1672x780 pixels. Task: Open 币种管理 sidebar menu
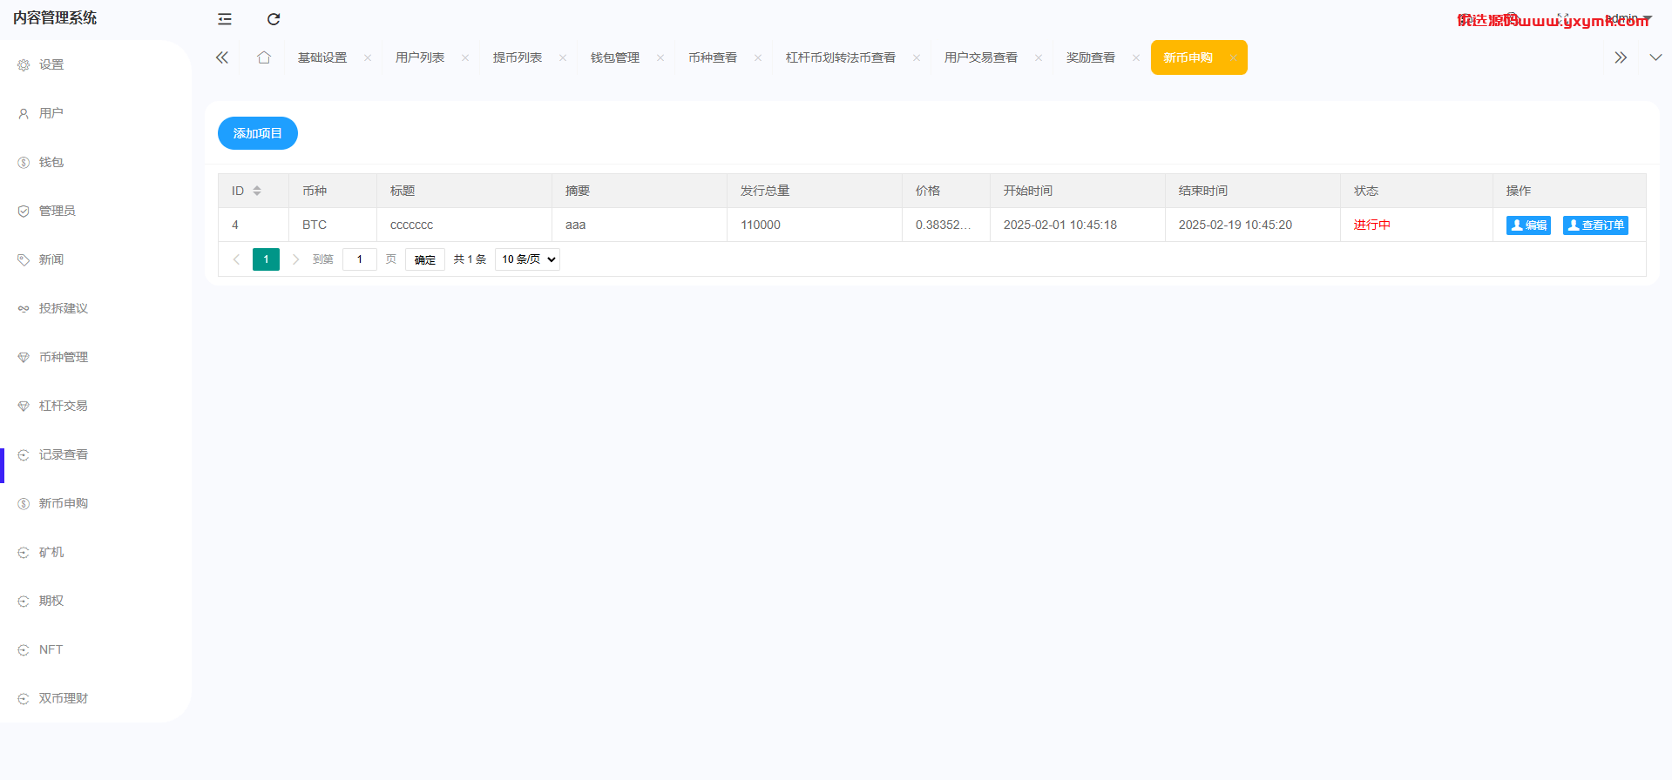click(x=63, y=357)
